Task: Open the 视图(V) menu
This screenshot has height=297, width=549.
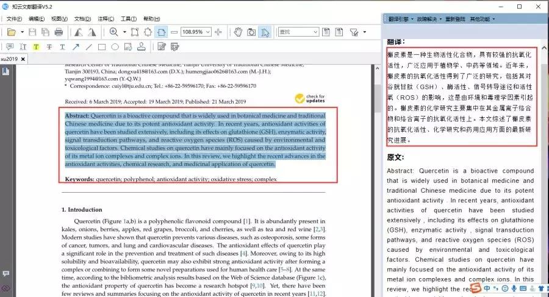Action: (x=59, y=19)
